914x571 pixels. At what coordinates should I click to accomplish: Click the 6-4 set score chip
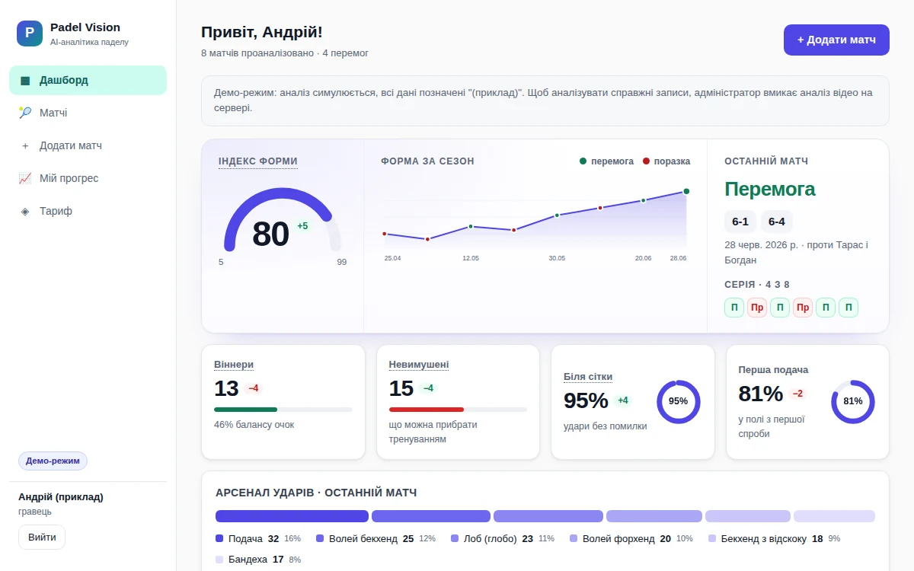point(777,222)
